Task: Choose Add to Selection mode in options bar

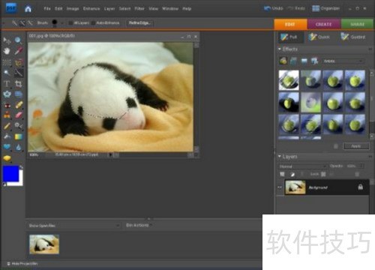Action: tap(22, 23)
